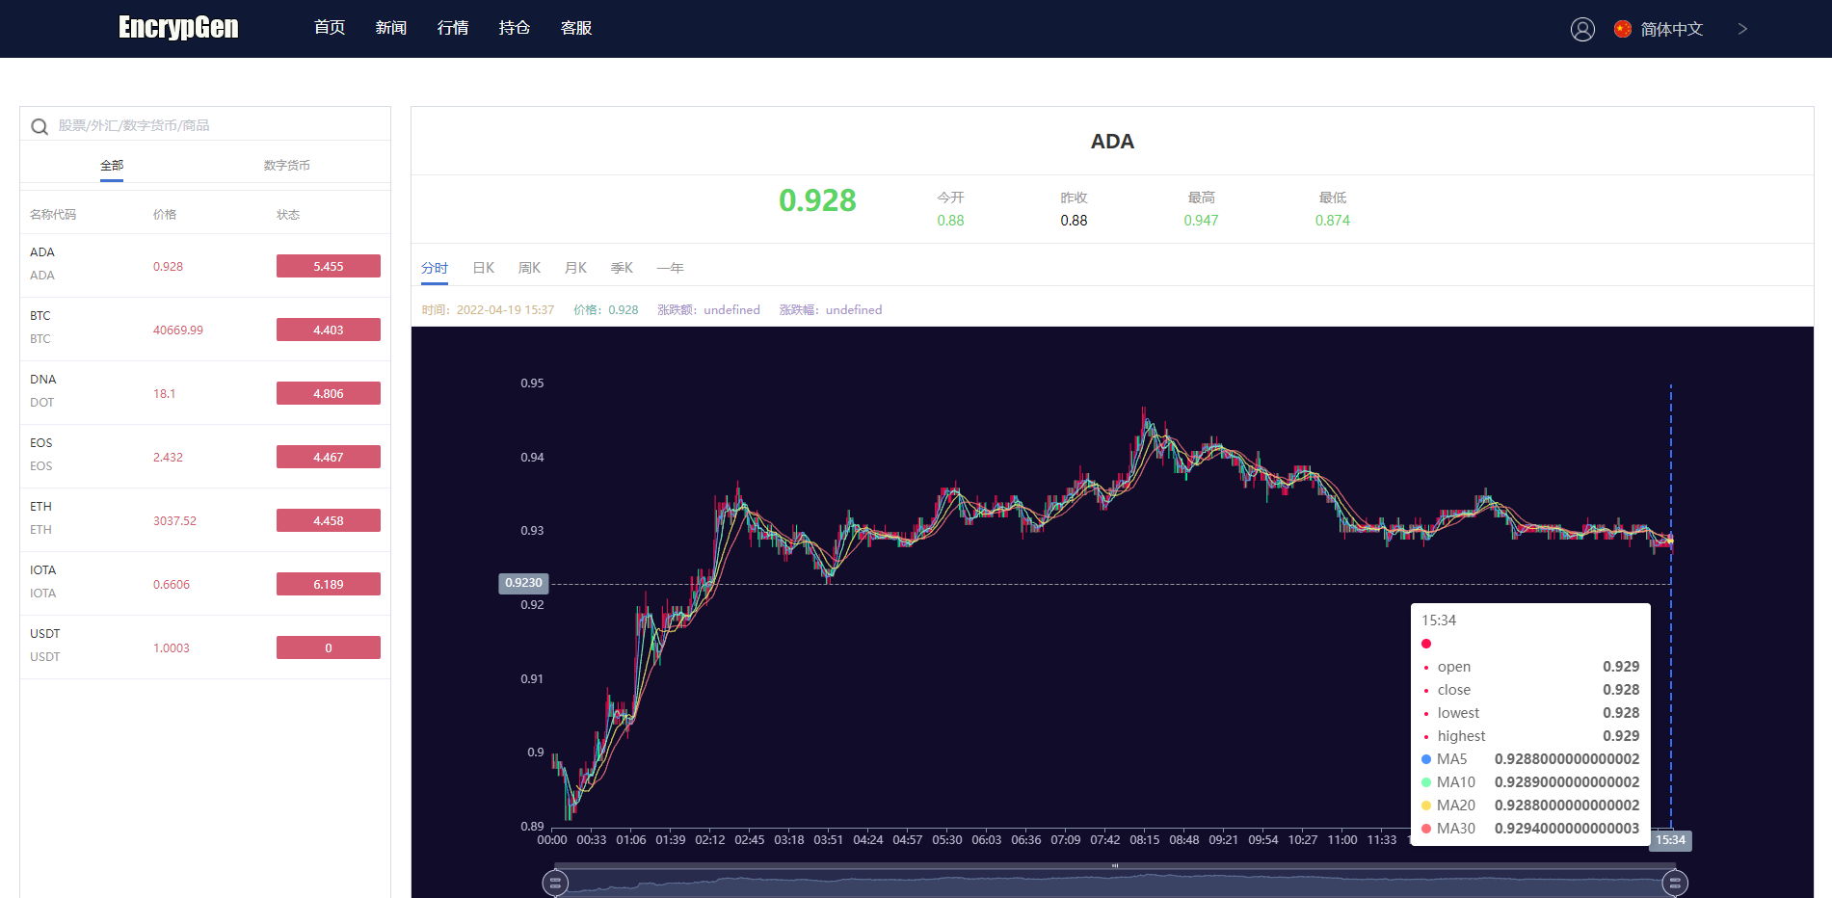
Task: Expand the right-pointing chevron in the top bar
Action: 1742,29
